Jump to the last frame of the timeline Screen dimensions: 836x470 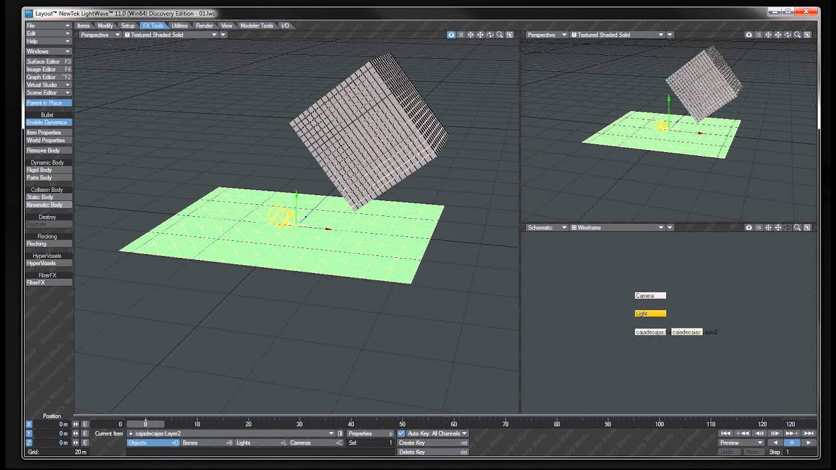[x=809, y=433]
